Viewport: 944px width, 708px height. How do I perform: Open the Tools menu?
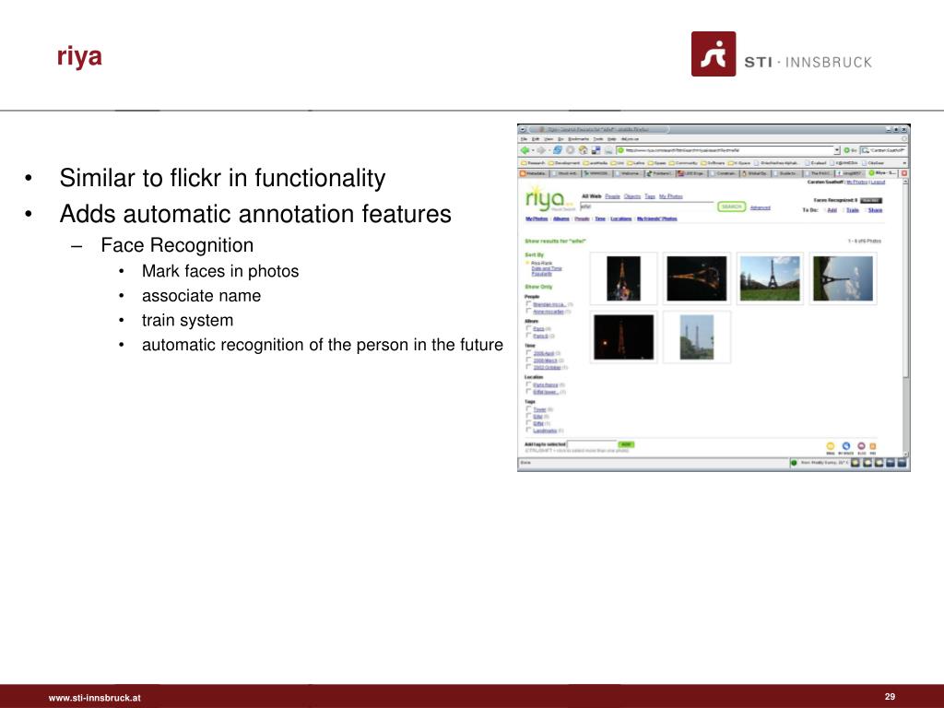(x=597, y=139)
